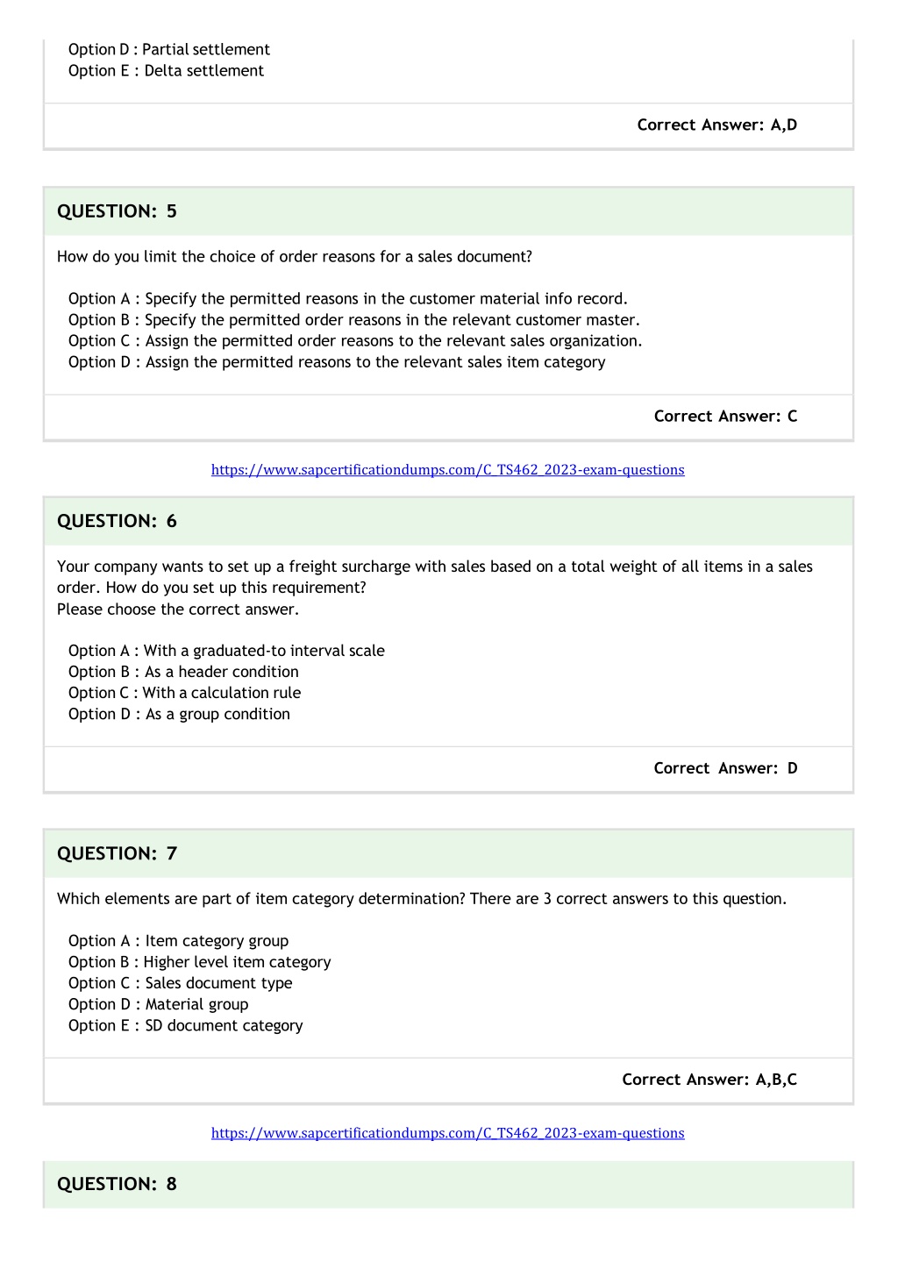
Task: Click the QUESTION: 6 header
Action: pos(448,521)
